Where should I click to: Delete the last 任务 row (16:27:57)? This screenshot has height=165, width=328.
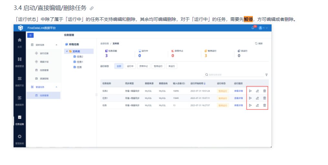click(264, 105)
